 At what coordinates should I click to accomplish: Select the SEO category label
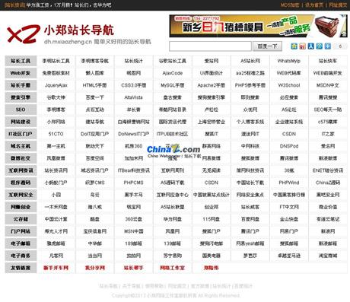[21, 110]
